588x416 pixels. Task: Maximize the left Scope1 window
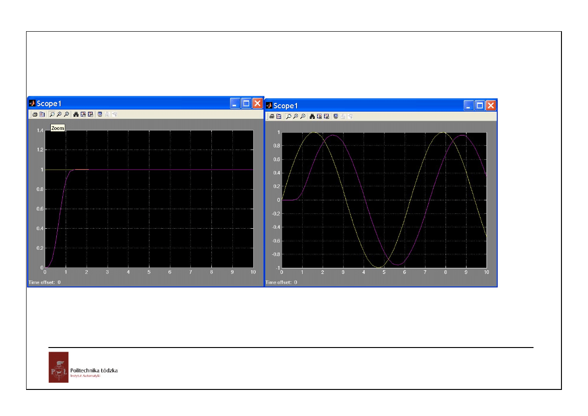tap(246, 103)
